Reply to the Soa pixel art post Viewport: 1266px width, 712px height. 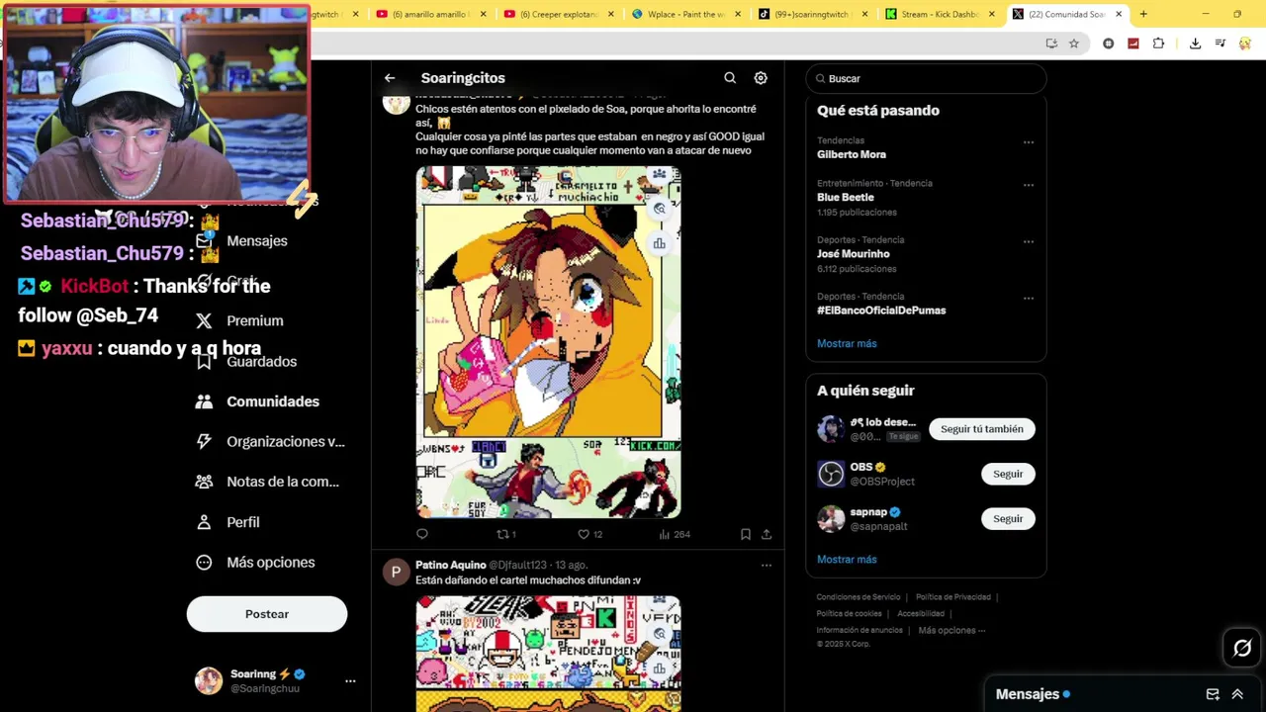pos(422,534)
